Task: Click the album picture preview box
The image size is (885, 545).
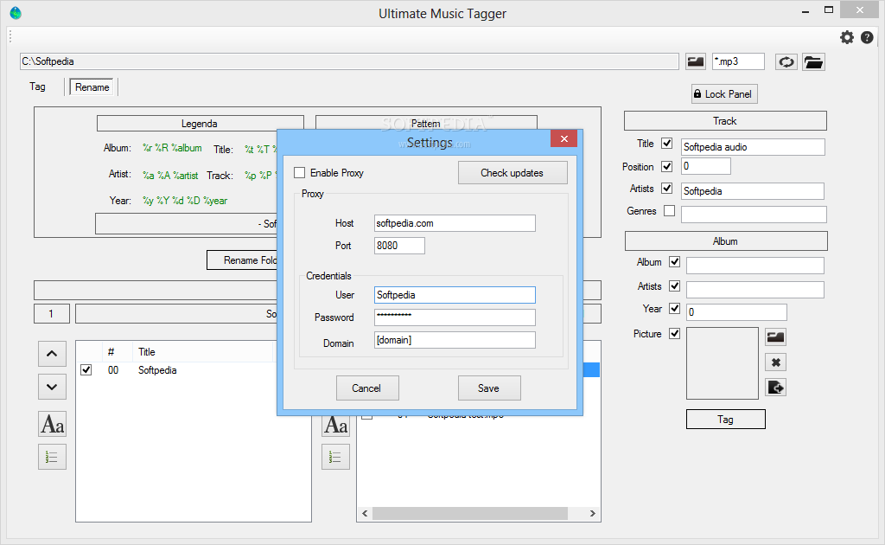Action: pyautogui.click(x=723, y=363)
